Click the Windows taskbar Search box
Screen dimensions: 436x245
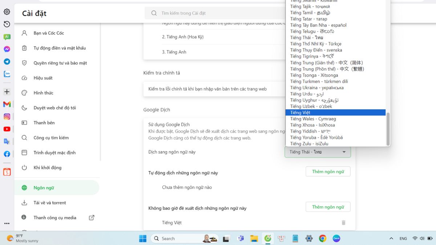(184, 238)
